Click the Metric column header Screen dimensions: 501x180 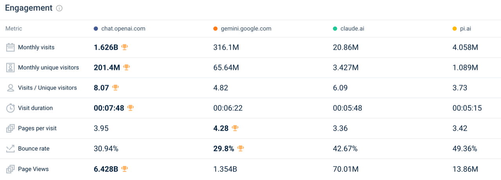pos(14,29)
